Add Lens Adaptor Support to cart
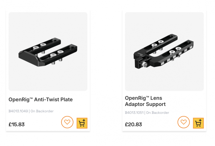This screenshot has width=215, height=146. 198,123
